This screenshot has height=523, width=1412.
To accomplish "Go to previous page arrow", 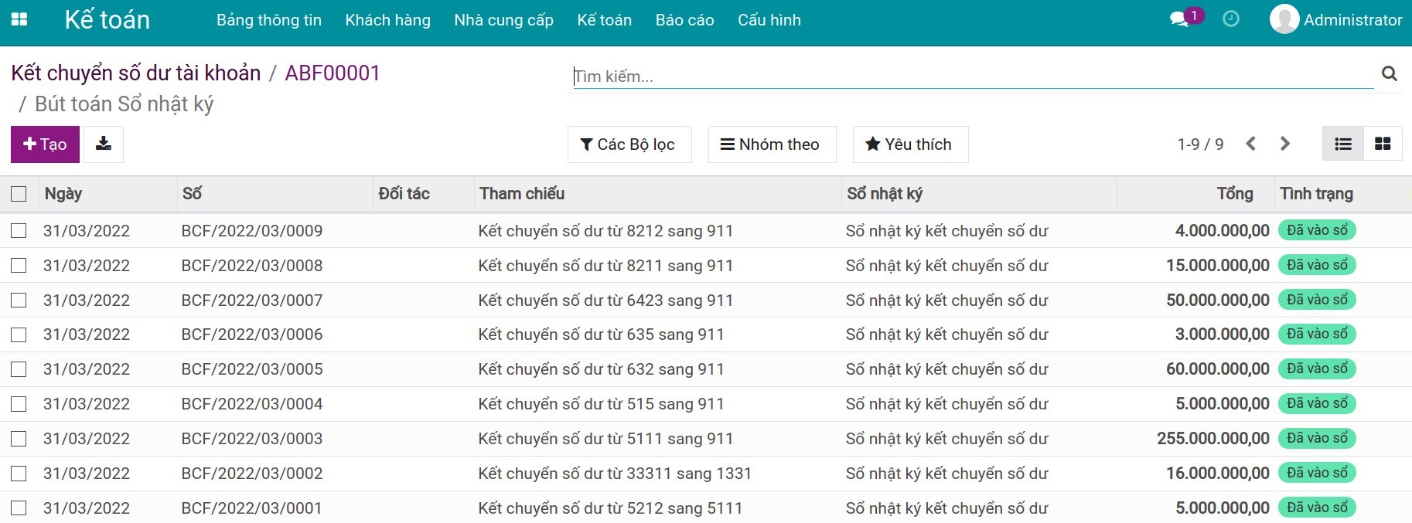I will coord(1251,144).
